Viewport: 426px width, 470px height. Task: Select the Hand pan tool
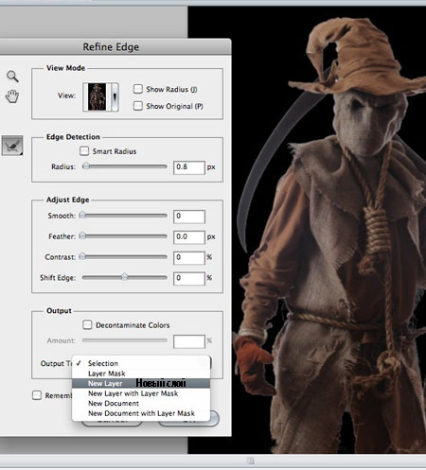click(x=12, y=96)
